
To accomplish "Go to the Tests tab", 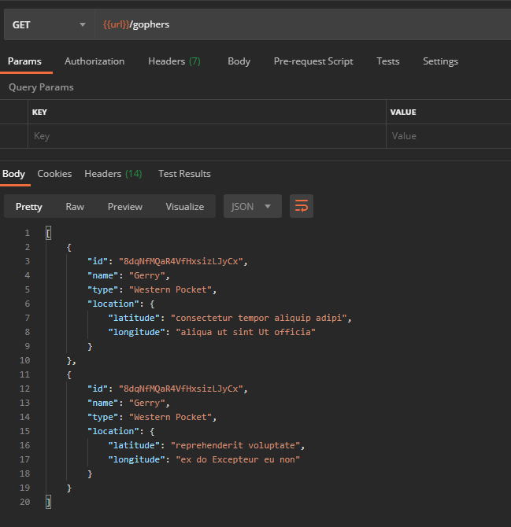I will coord(387,61).
